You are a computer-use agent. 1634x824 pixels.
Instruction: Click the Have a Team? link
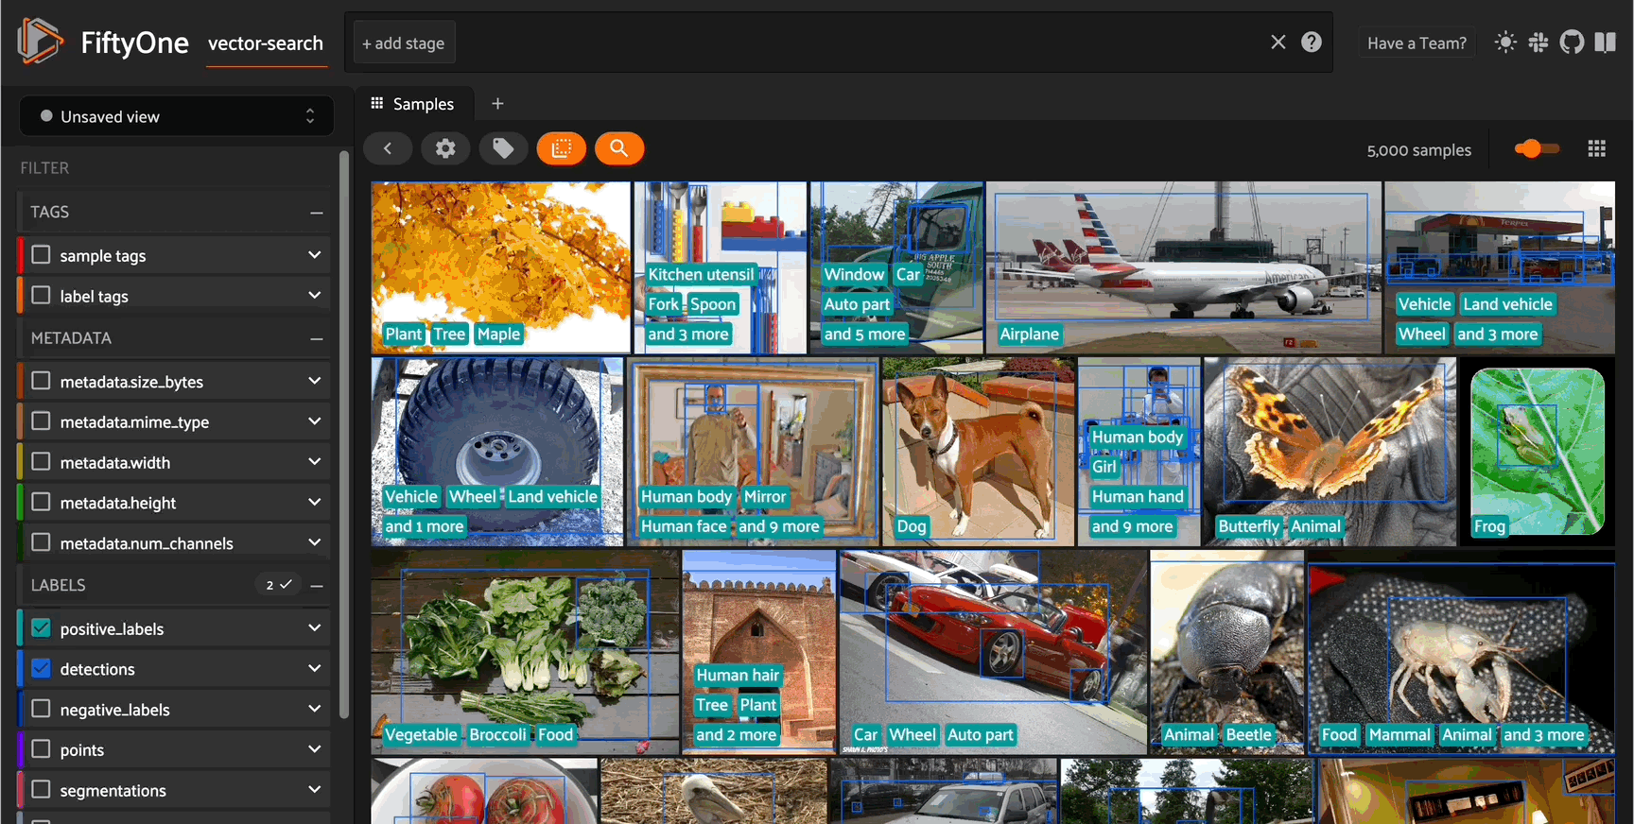[1417, 43]
